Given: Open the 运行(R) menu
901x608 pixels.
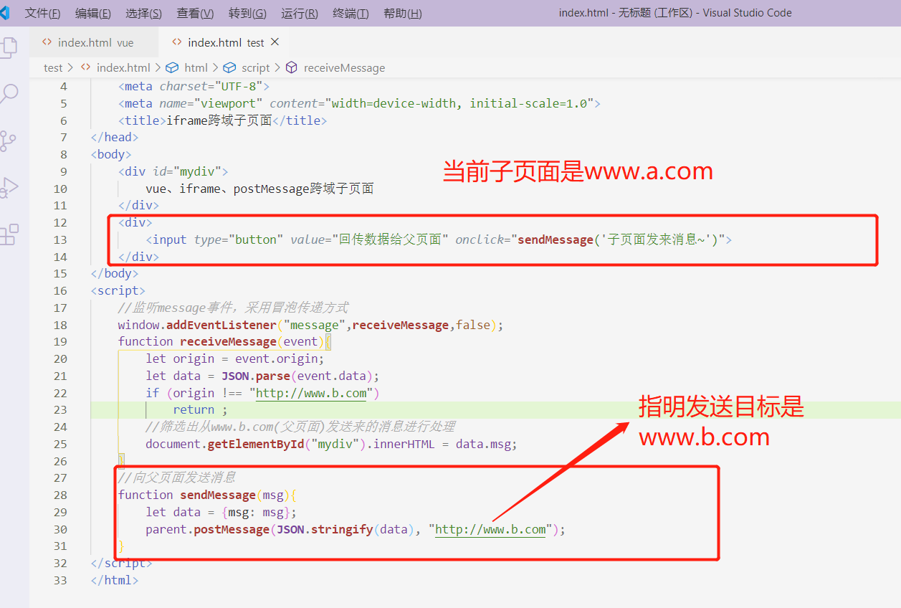Looking at the screenshot, I should point(300,13).
